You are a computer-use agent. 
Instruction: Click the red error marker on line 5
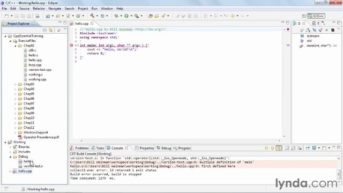tap(71, 45)
